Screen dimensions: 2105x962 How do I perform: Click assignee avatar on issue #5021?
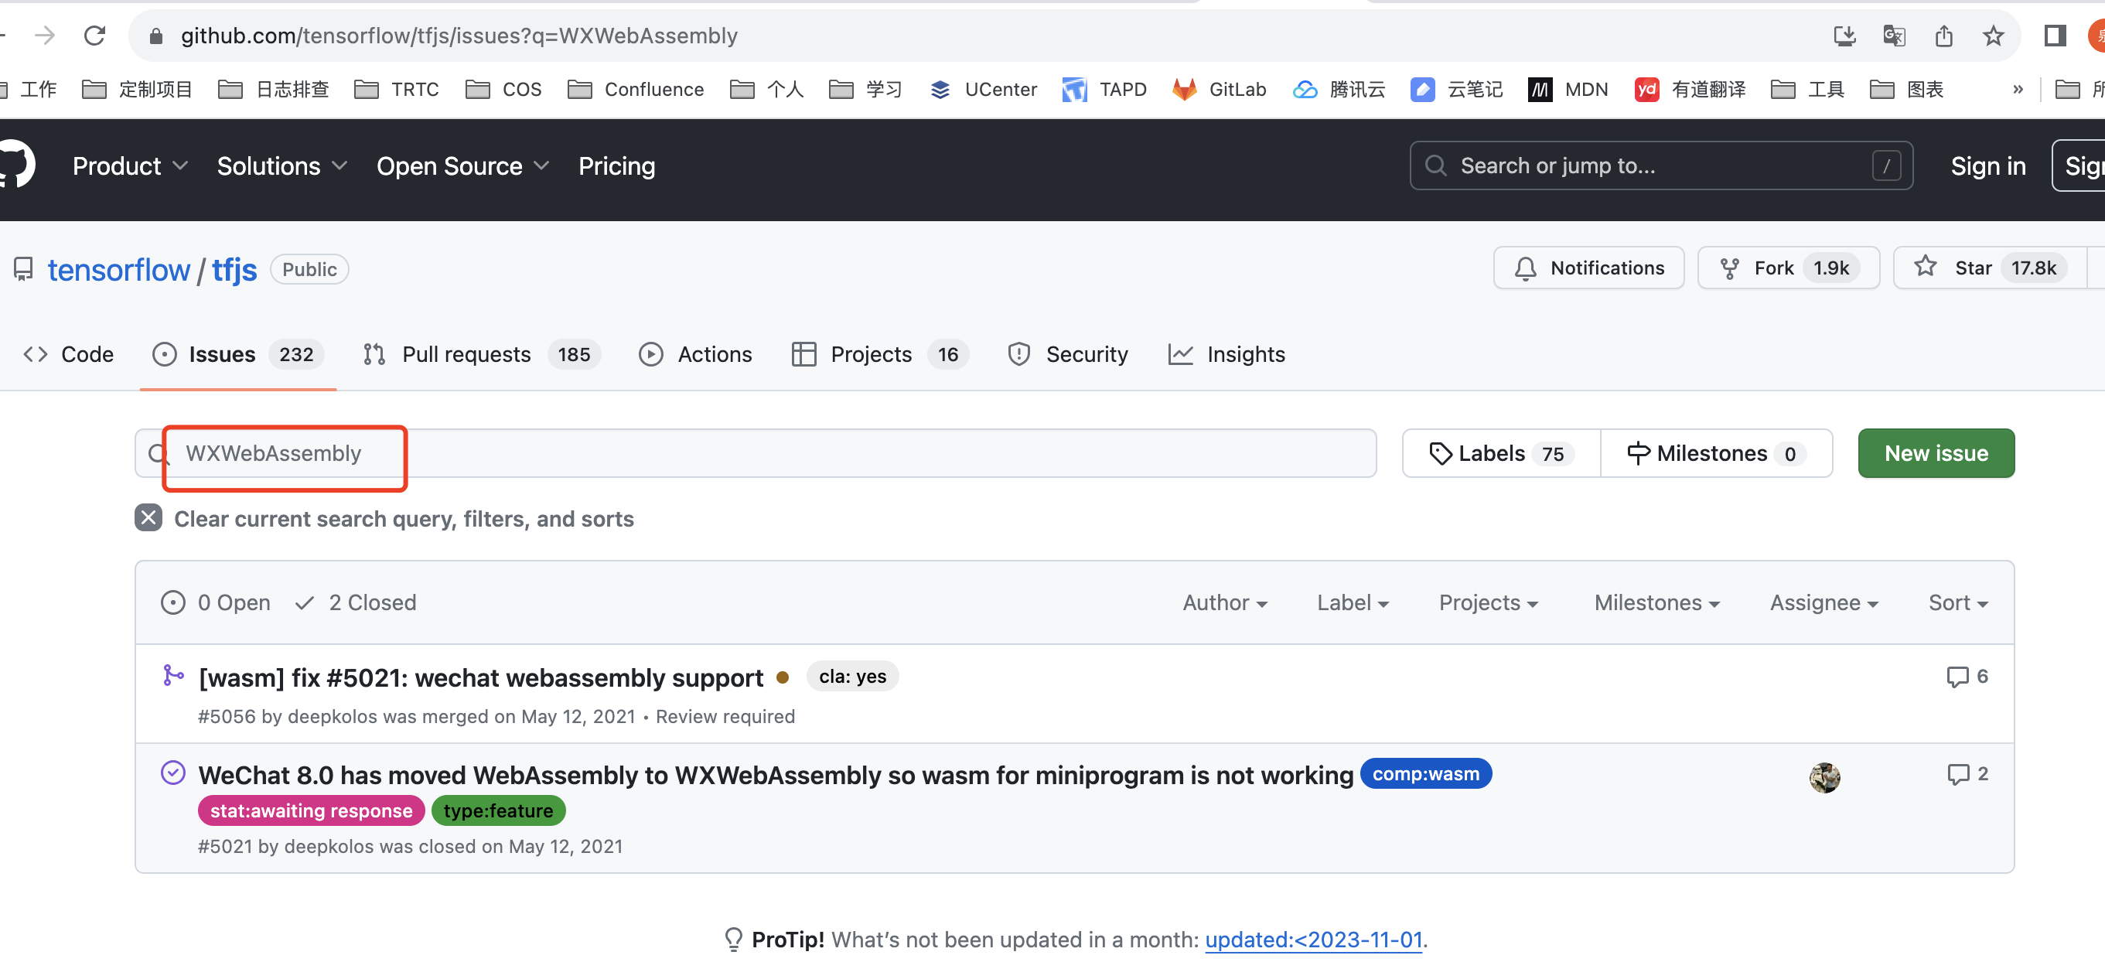(x=1824, y=776)
